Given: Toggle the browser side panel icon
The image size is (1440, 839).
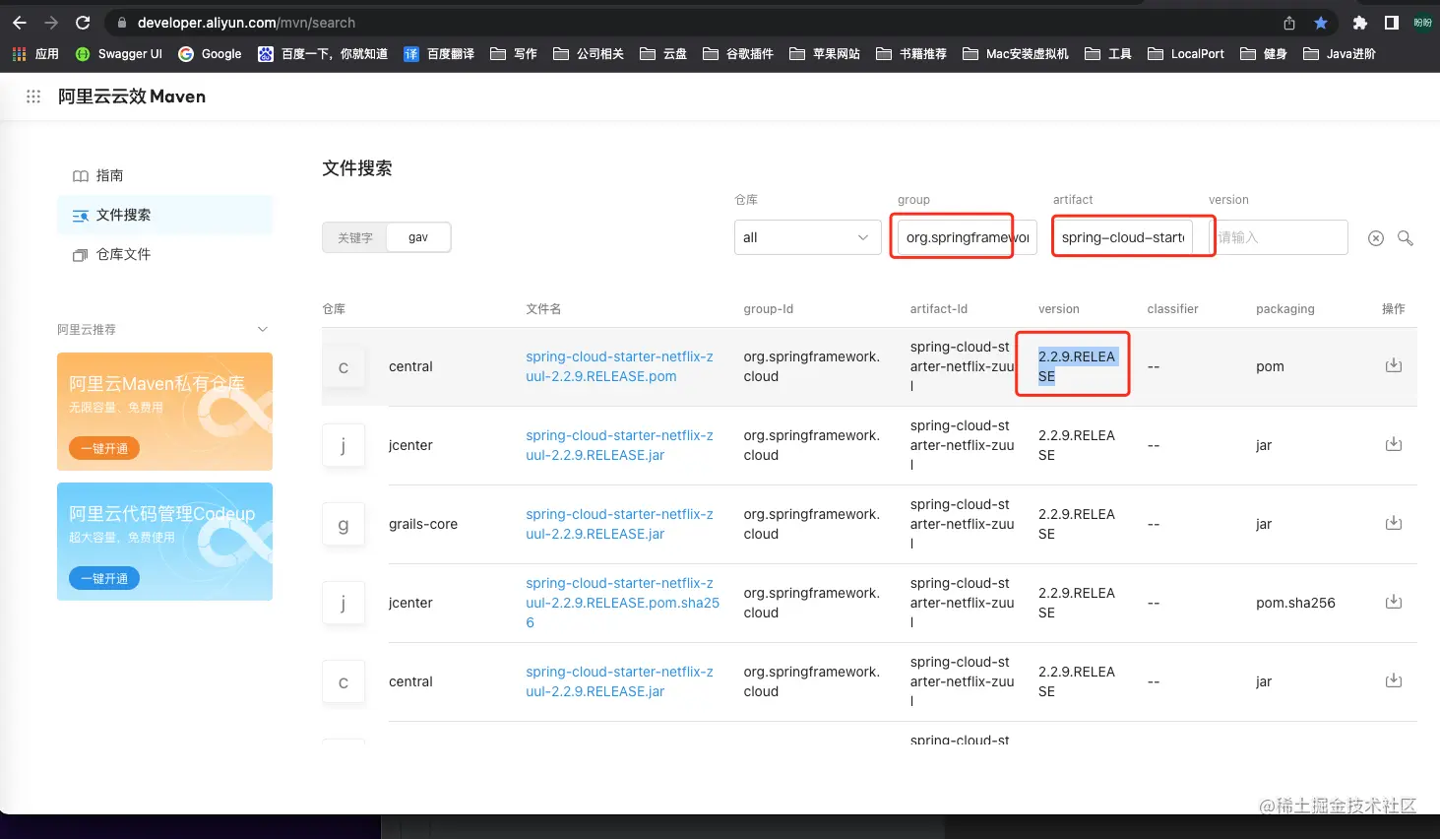Looking at the screenshot, I should [1392, 23].
